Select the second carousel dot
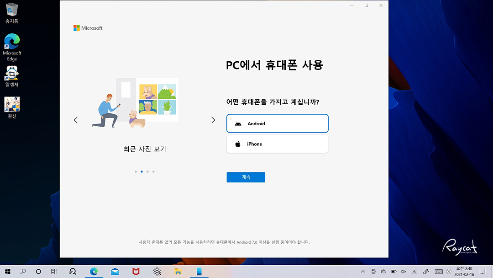The width and height of the screenshot is (493, 278). coord(142,171)
